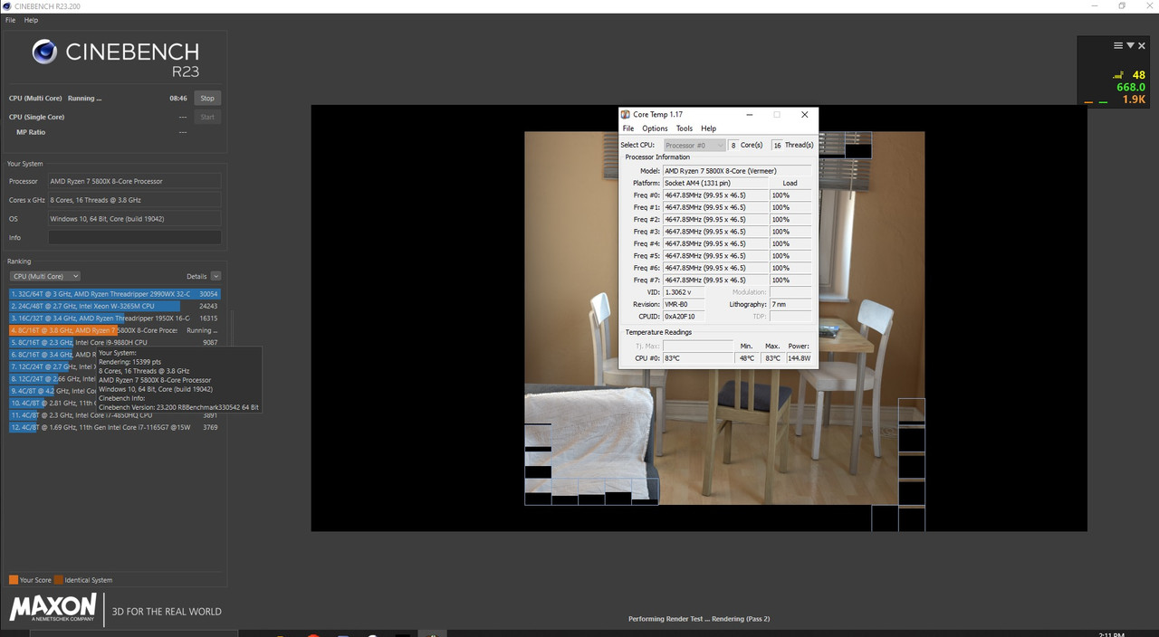Open Tools menu in Core Temp
Image resolution: width=1159 pixels, height=637 pixels.
685,128
